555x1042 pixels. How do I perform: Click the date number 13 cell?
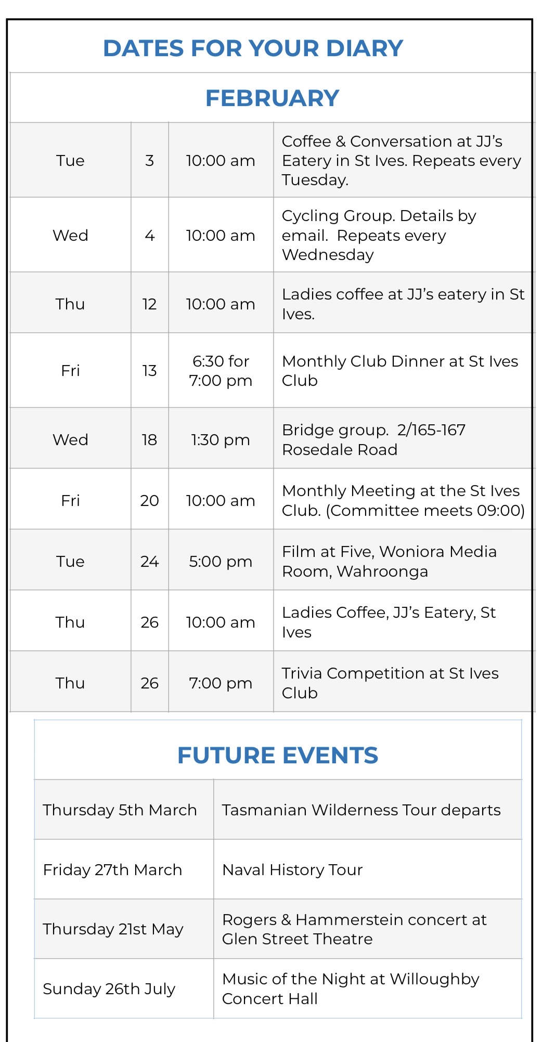coord(149,371)
